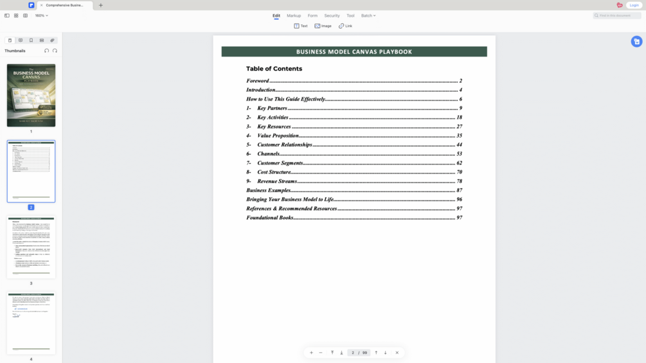Rotate thumbnails counterclockwise
646x363 pixels.
click(x=46, y=51)
